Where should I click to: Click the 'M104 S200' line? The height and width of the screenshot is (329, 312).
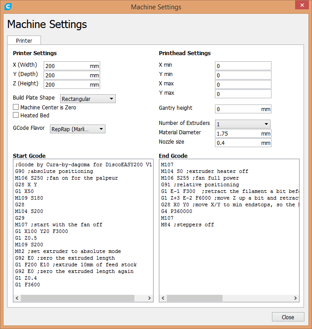coord(29,211)
